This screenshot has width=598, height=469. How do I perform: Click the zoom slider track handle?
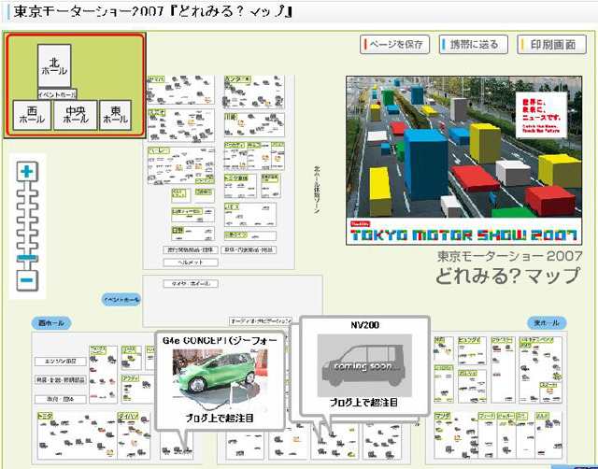[x=27, y=258]
